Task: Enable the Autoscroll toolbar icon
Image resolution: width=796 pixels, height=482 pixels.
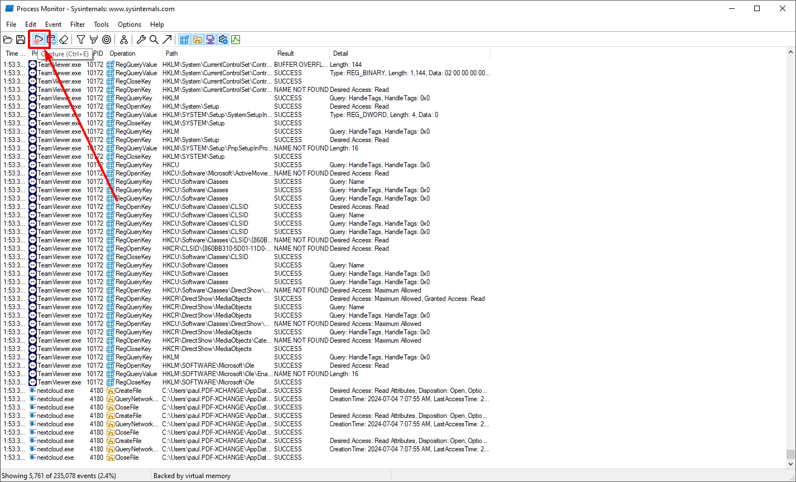Action: 50,39
